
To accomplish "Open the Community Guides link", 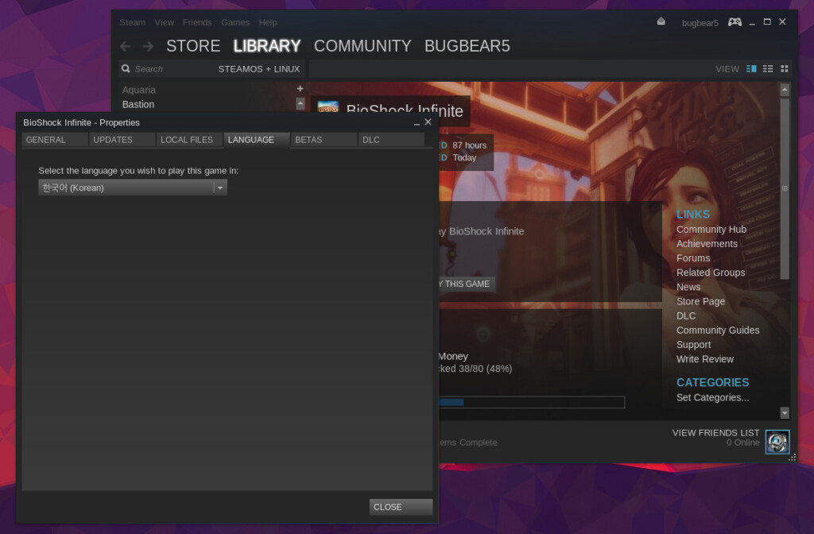I will tap(718, 331).
